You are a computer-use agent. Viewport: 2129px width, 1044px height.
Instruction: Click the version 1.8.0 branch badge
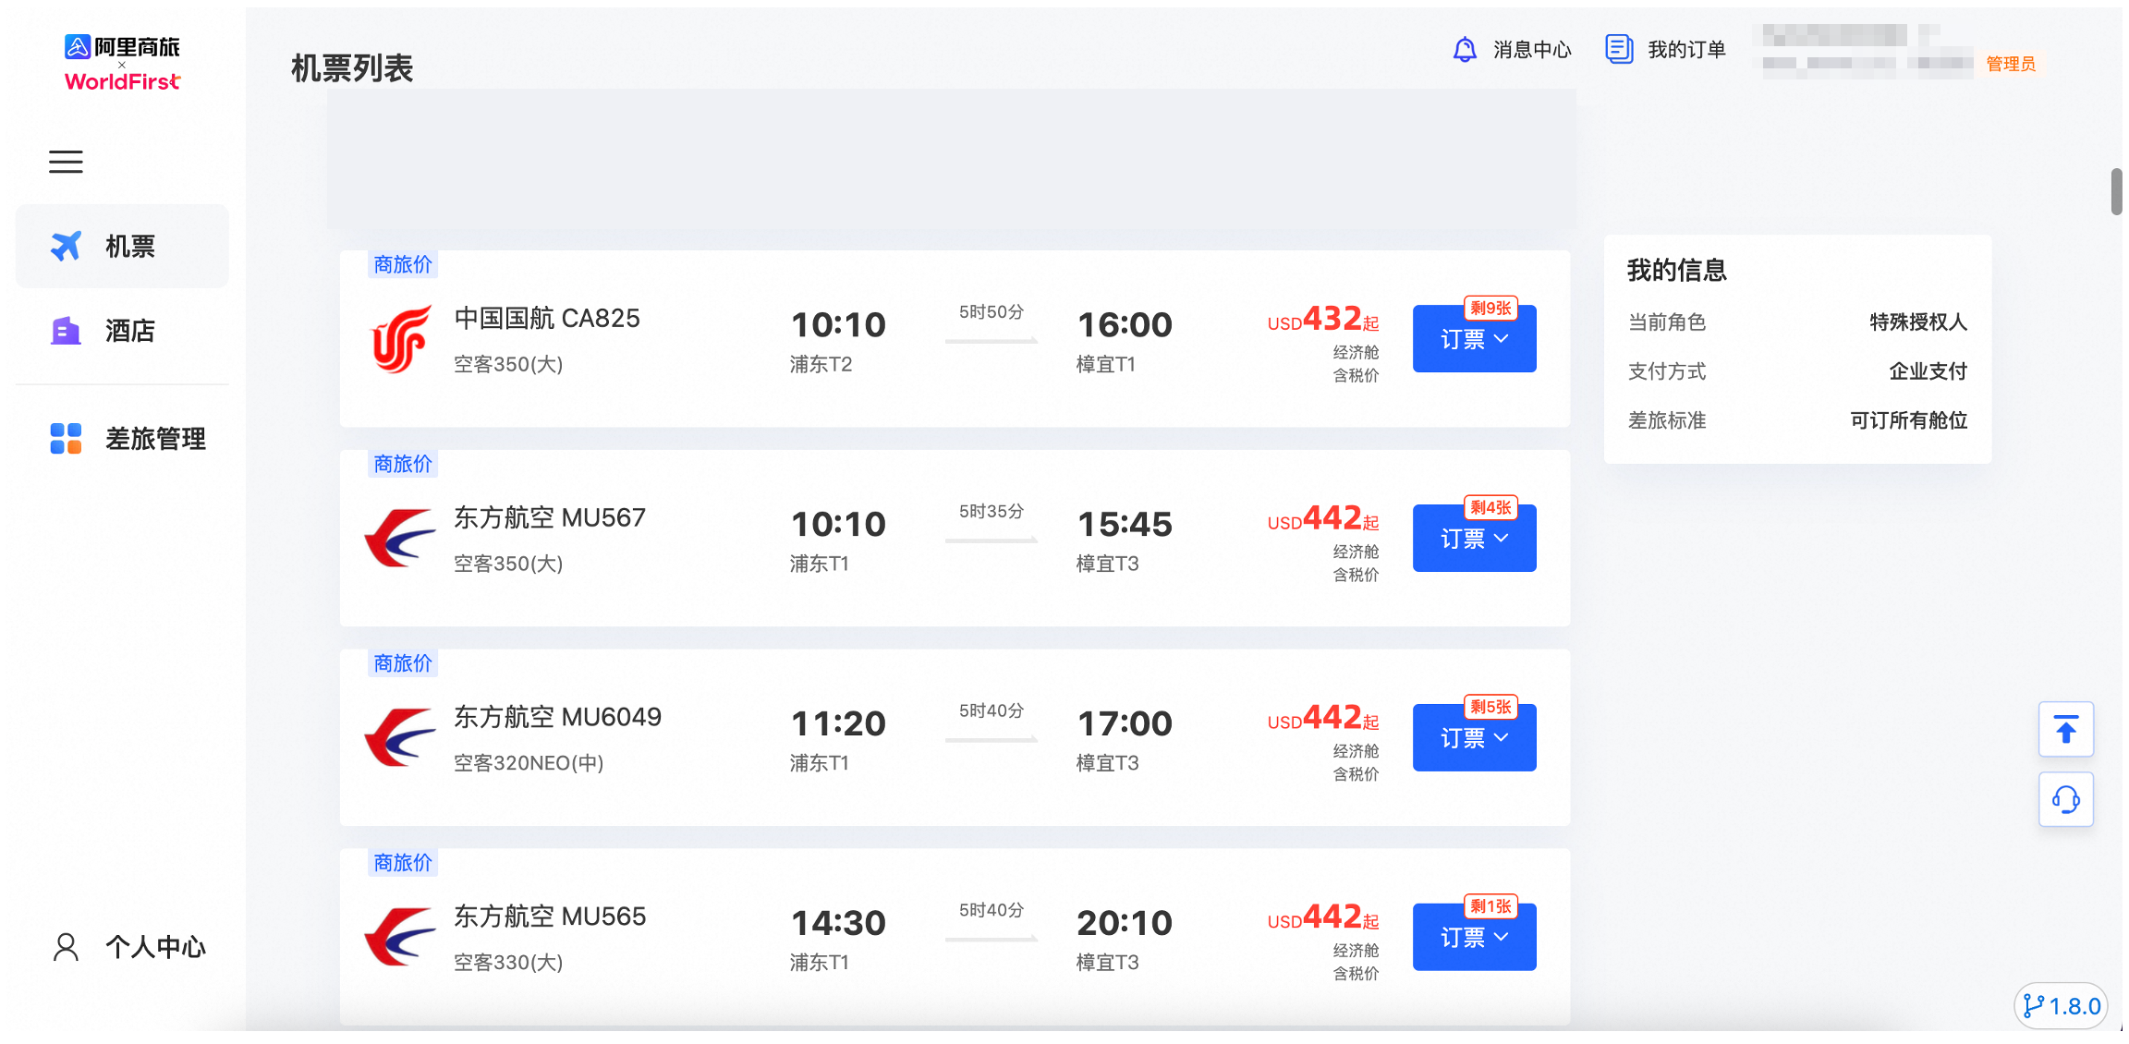(x=2061, y=1005)
